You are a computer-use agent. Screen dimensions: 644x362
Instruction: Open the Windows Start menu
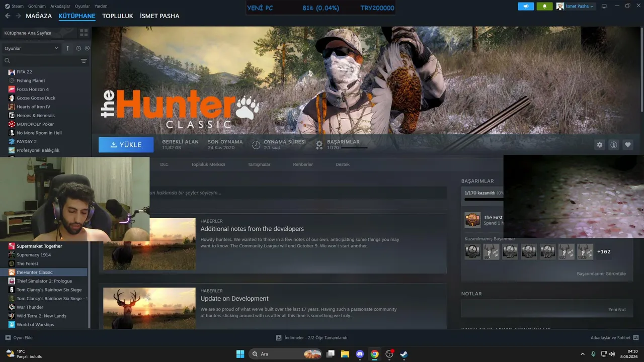tap(240, 354)
